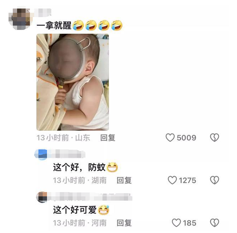237x233 pixels.
Task: Like the comment with 5009 likes
Action: pyautogui.click(x=170, y=138)
